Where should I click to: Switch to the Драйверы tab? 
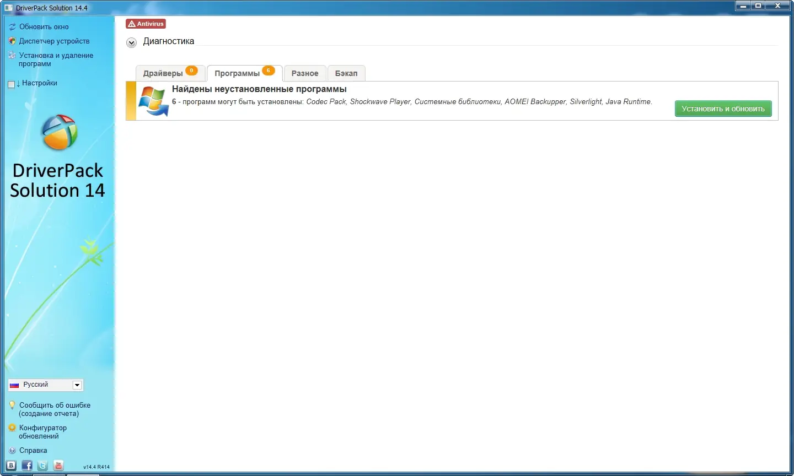coord(170,73)
